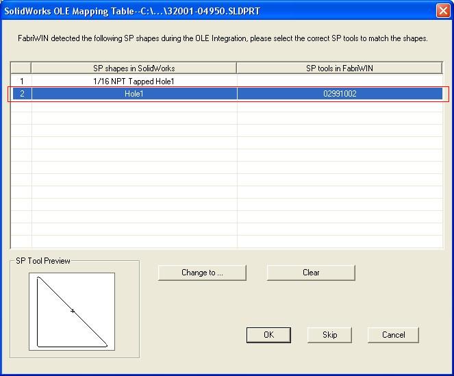Screen dimensions: 454x376
Task: Click the empty SP tool cell for row 1
Action: 340,82
